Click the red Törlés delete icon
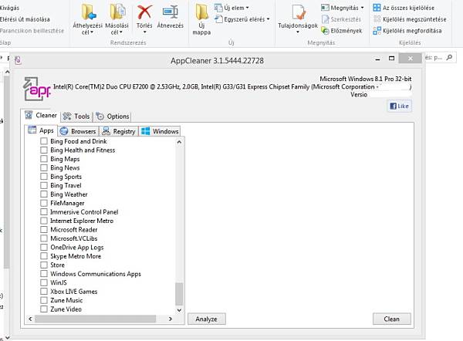Image resolution: width=463 pixels, height=341 pixels. [x=144, y=12]
